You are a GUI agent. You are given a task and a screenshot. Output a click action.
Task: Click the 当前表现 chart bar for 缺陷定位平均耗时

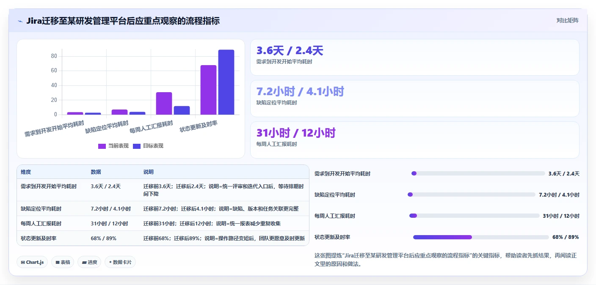coord(119,112)
